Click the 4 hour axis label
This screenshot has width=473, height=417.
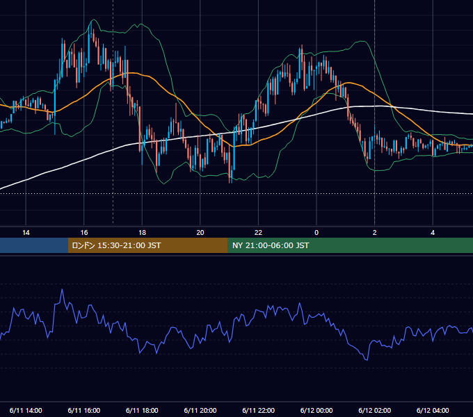pyautogui.click(x=433, y=233)
